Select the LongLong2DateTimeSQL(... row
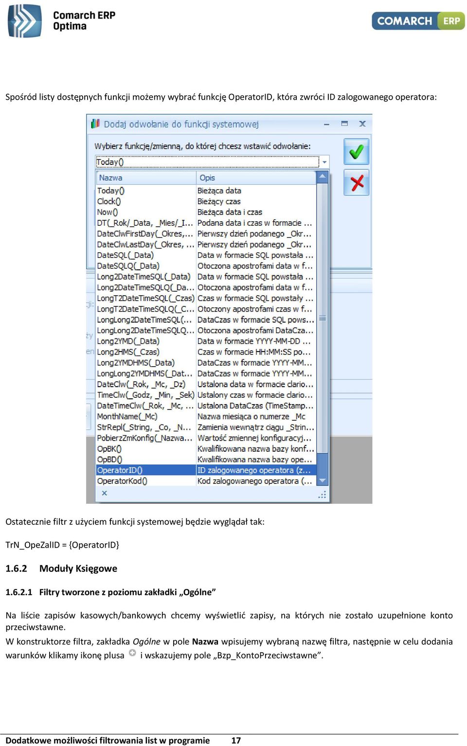This screenshot has height=746, width=467. [x=206, y=320]
